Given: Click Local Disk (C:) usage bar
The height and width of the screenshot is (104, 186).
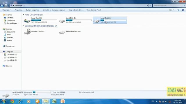Looking at the screenshot, I should click(44, 20).
